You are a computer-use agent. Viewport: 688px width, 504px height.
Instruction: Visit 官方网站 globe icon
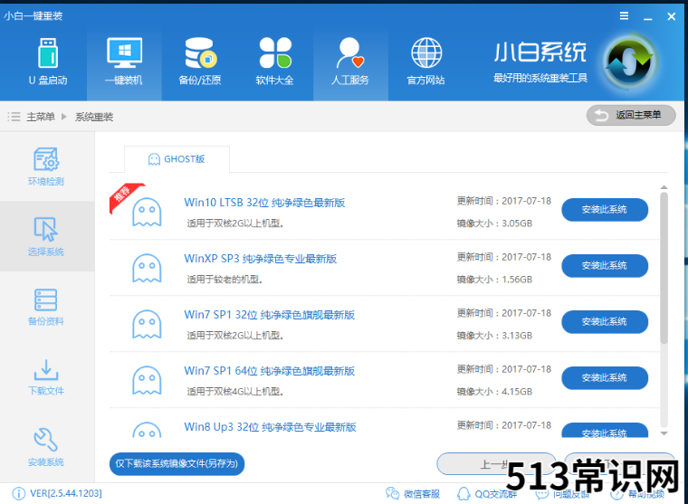point(425,62)
